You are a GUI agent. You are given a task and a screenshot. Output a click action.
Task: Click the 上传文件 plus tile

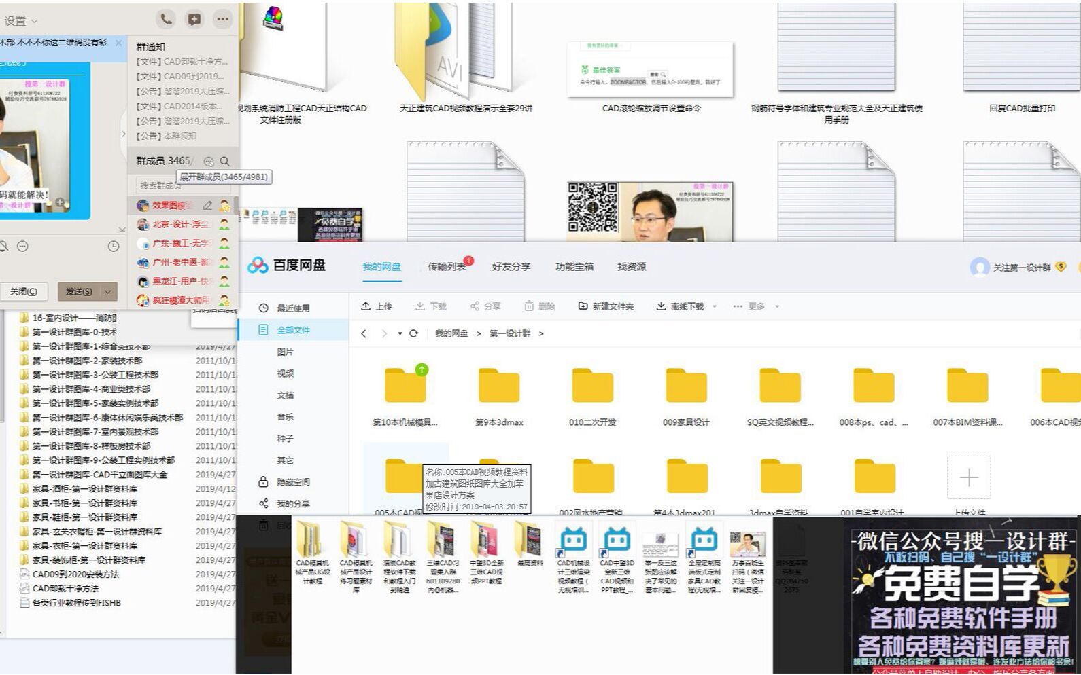pos(969,477)
